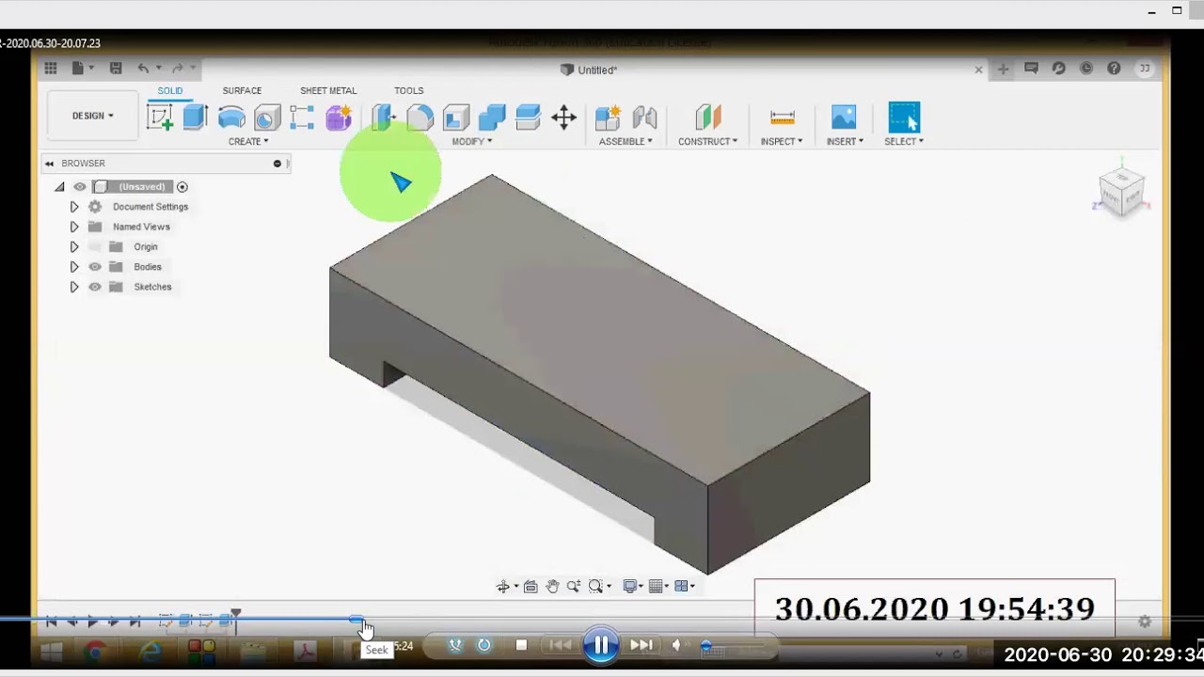Toggle visibility of the Bodies folder
The width and height of the screenshot is (1204, 677).
[95, 267]
